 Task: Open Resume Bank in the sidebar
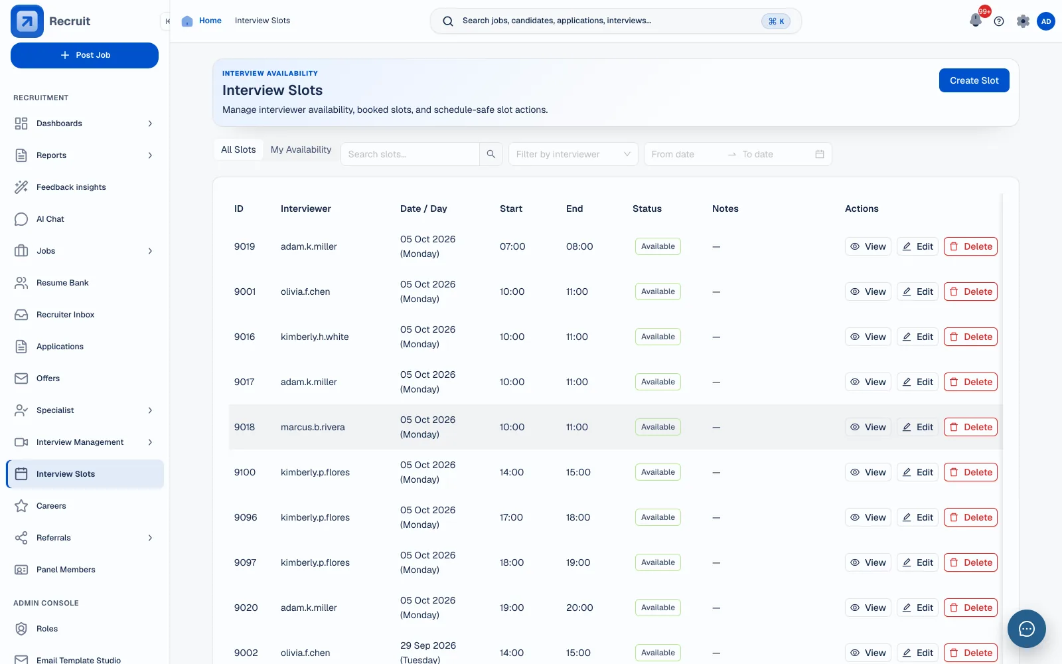[x=84, y=283]
